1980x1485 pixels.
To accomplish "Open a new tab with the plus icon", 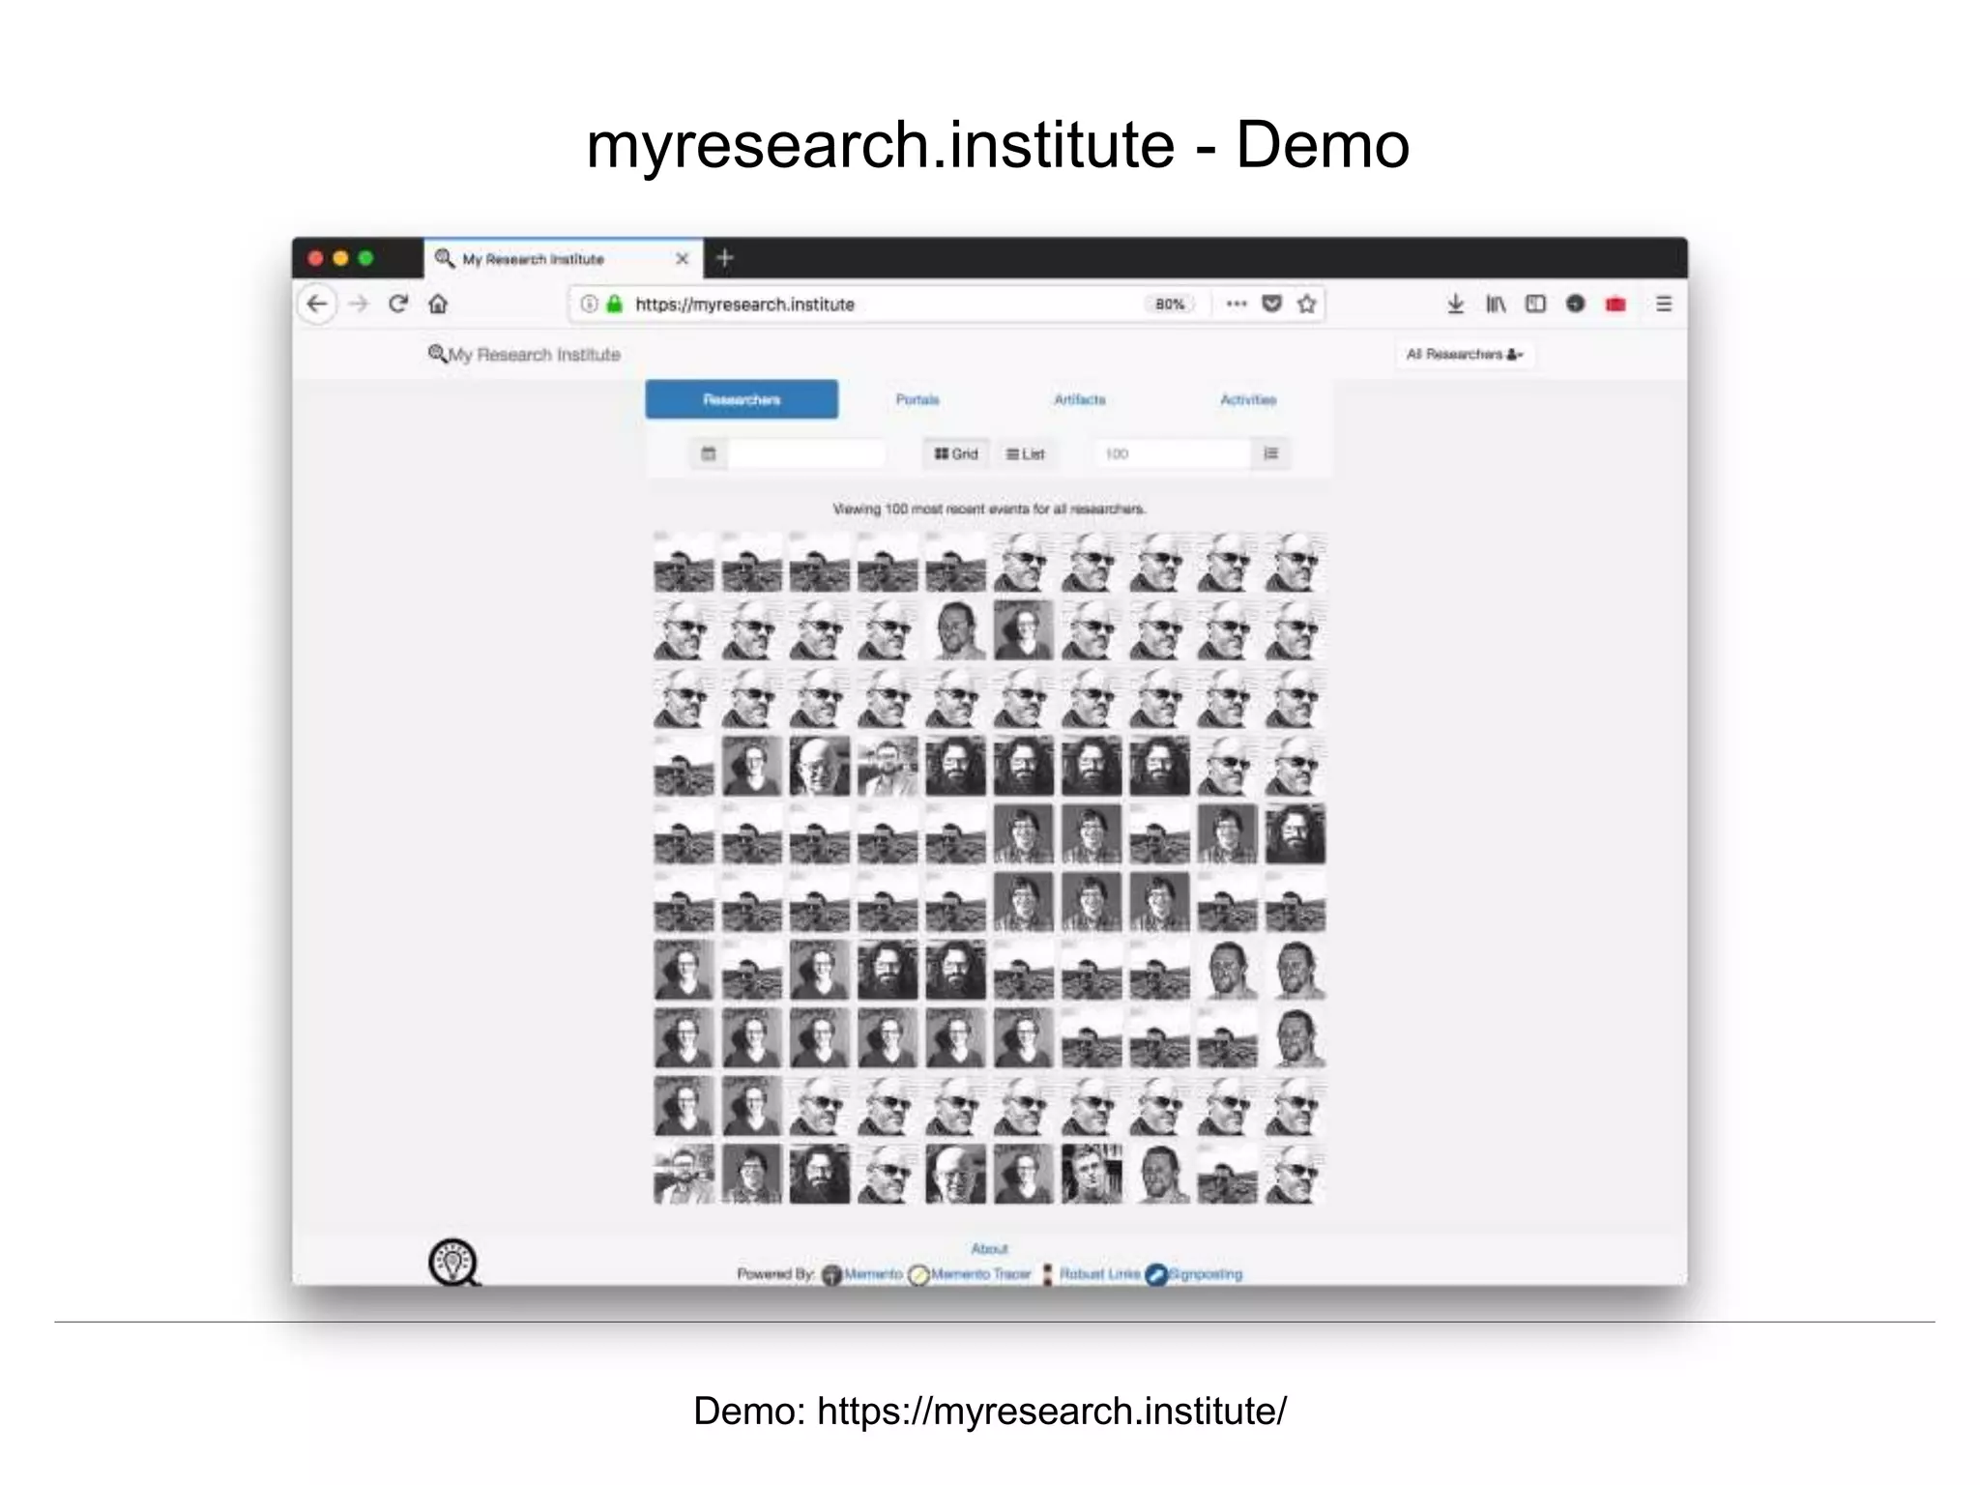I will click(725, 258).
